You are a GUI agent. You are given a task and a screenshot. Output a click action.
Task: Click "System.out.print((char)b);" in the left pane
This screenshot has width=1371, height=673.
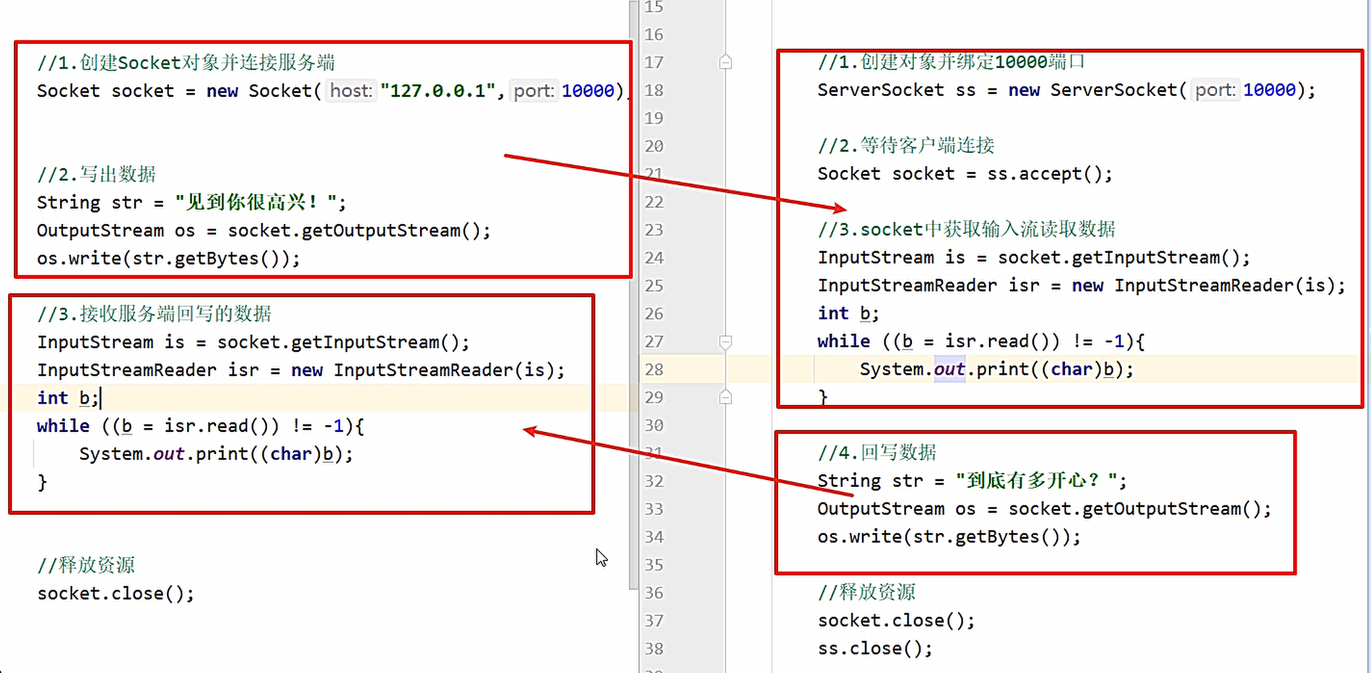(x=216, y=454)
